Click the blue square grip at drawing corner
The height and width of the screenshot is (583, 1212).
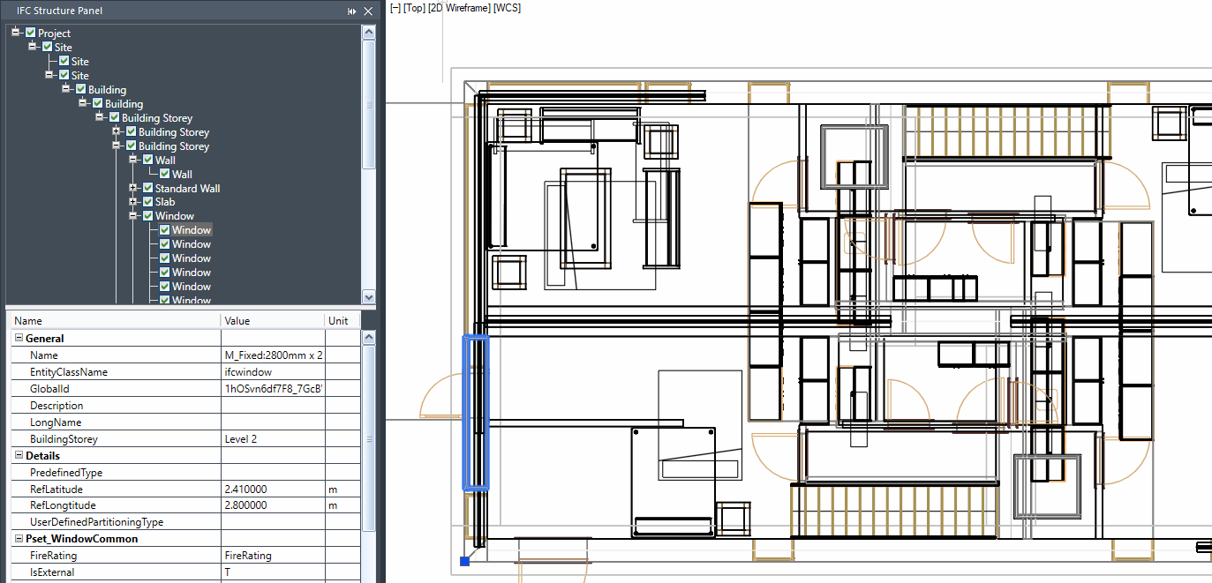pyautogui.click(x=465, y=561)
